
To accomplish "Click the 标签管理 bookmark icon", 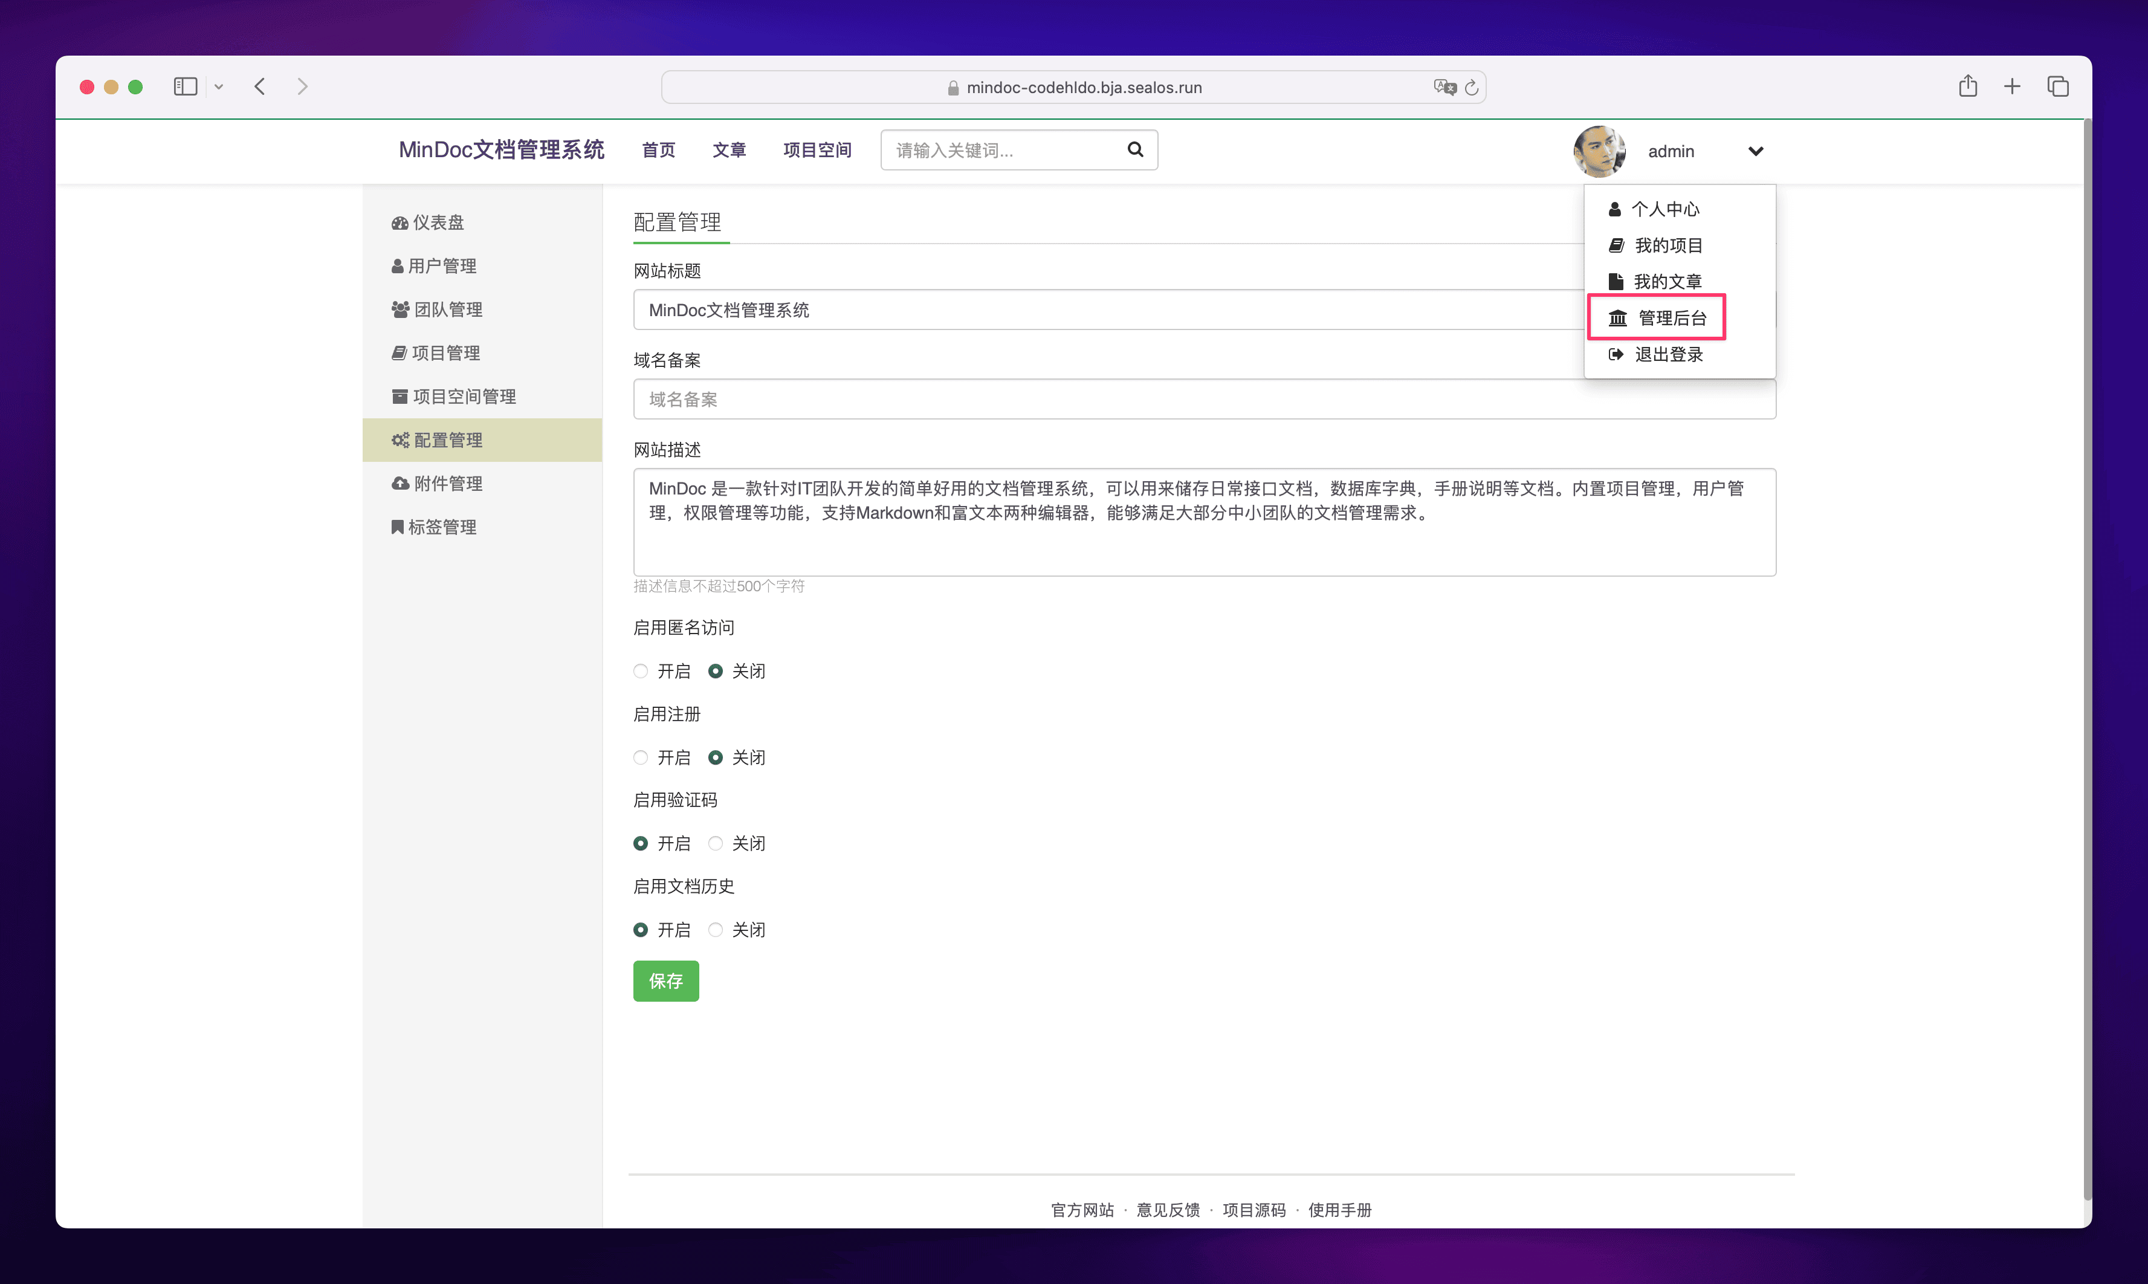I will 397,527.
